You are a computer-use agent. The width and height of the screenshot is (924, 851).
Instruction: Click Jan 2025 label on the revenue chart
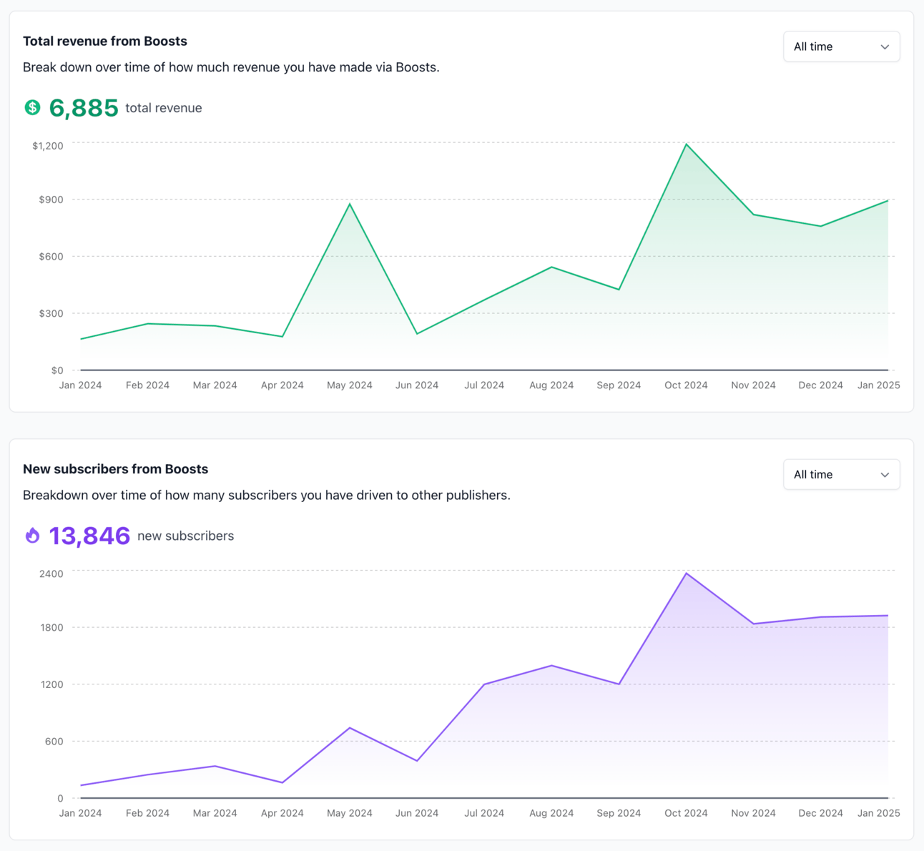point(879,385)
